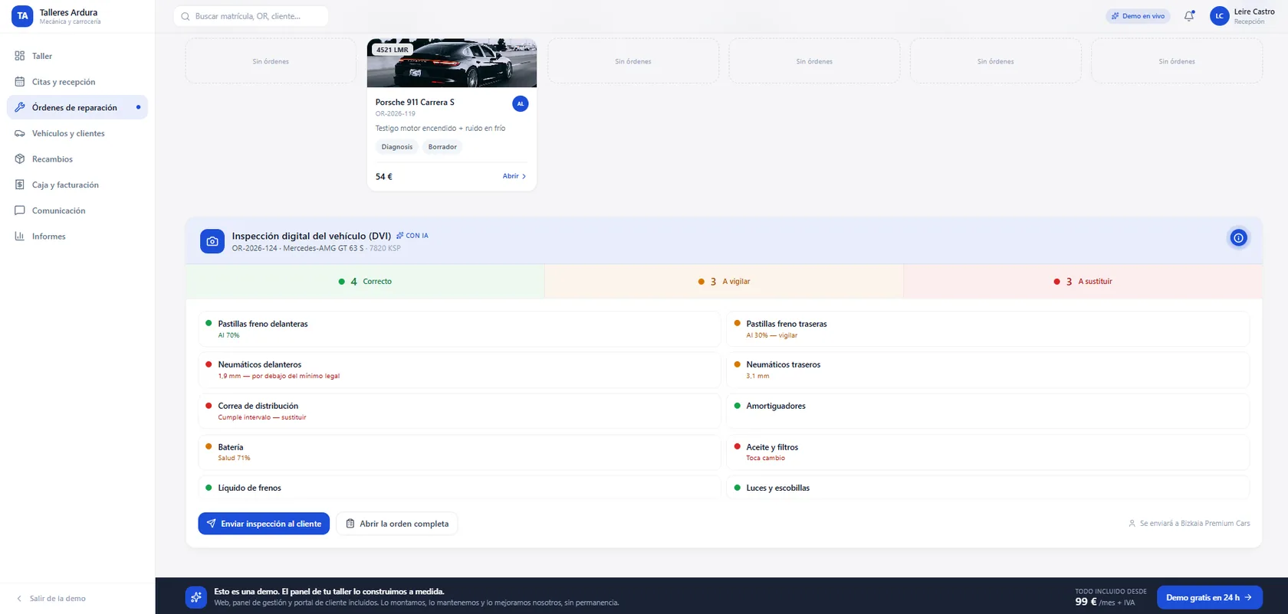This screenshot has width=1288, height=614.
Task: Click the car icon for Vehículos
Action: tap(20, 133)
